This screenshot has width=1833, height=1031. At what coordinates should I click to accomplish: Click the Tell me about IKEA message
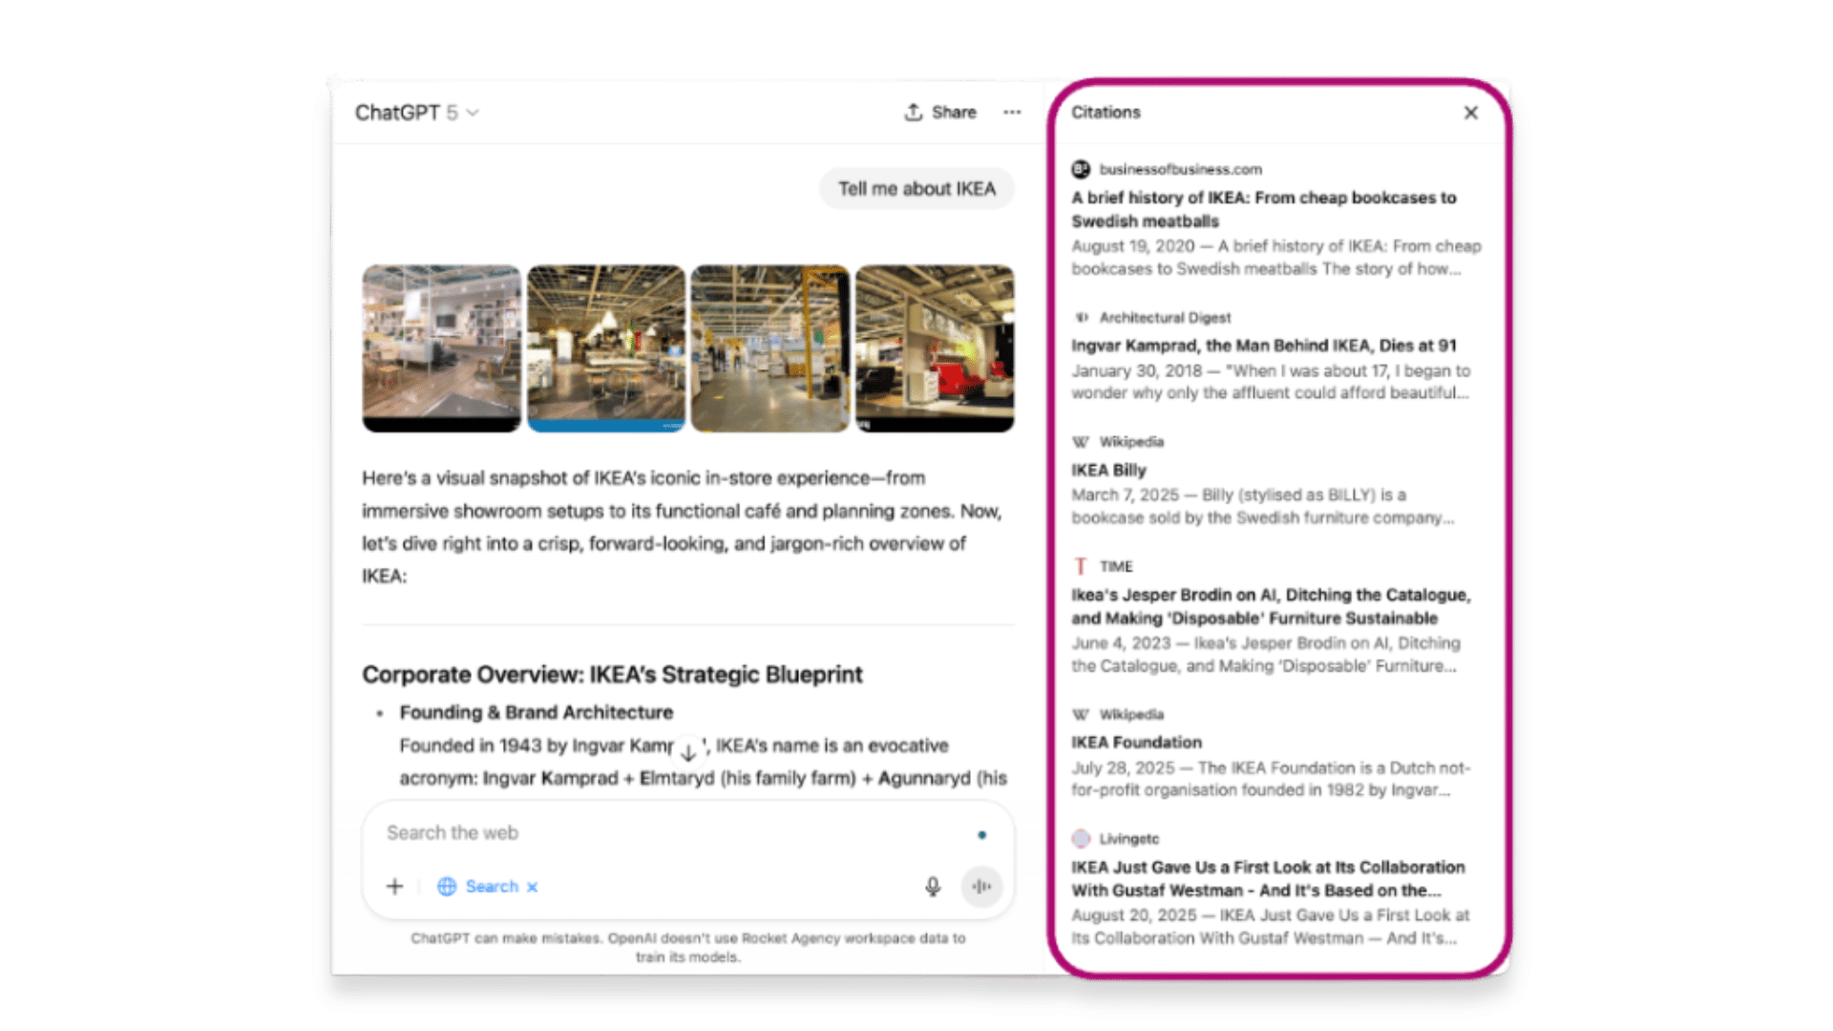pos(916,189)
